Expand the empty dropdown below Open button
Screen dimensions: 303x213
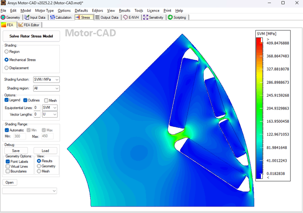[29, 191]
